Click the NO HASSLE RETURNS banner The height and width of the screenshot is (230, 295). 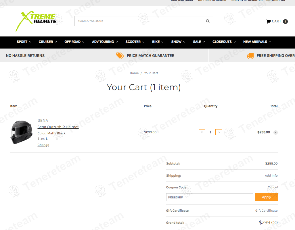tap(25, 56)
